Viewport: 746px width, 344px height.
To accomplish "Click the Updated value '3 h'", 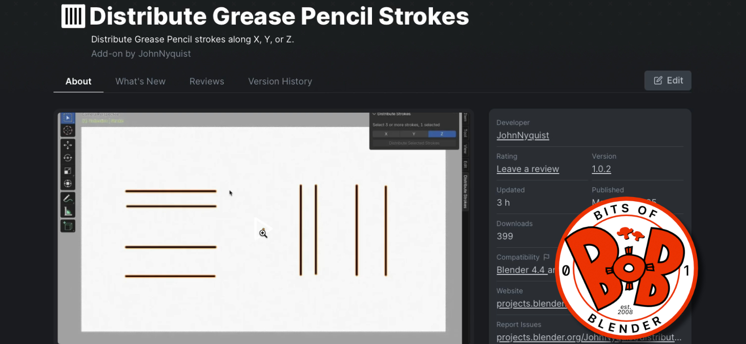I will 503,203.
